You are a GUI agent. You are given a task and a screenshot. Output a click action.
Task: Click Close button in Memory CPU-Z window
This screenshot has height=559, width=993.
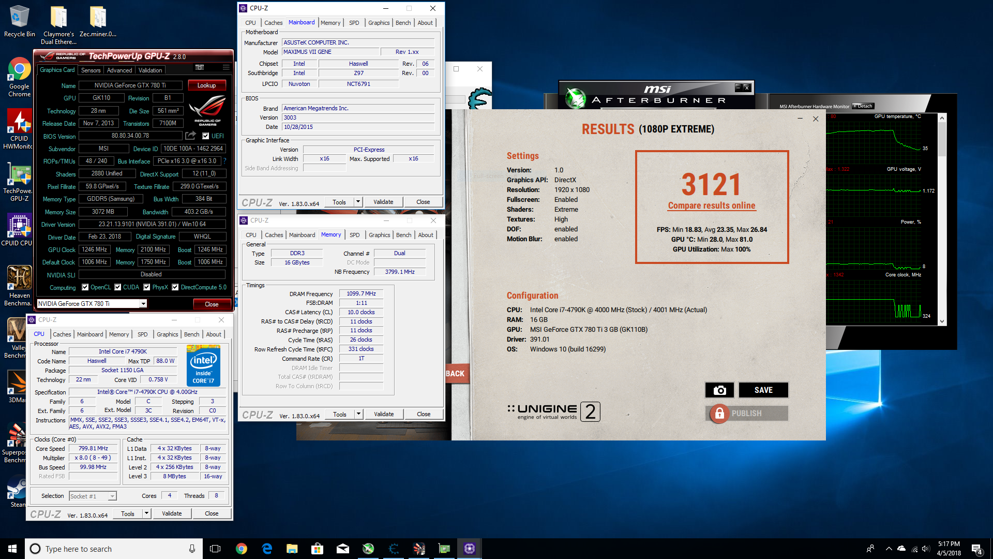424,414
